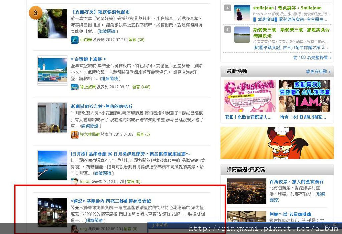
Task: Open the lighthouse thumbnail of 台灣線上旅展
Action: coord(53,71)
